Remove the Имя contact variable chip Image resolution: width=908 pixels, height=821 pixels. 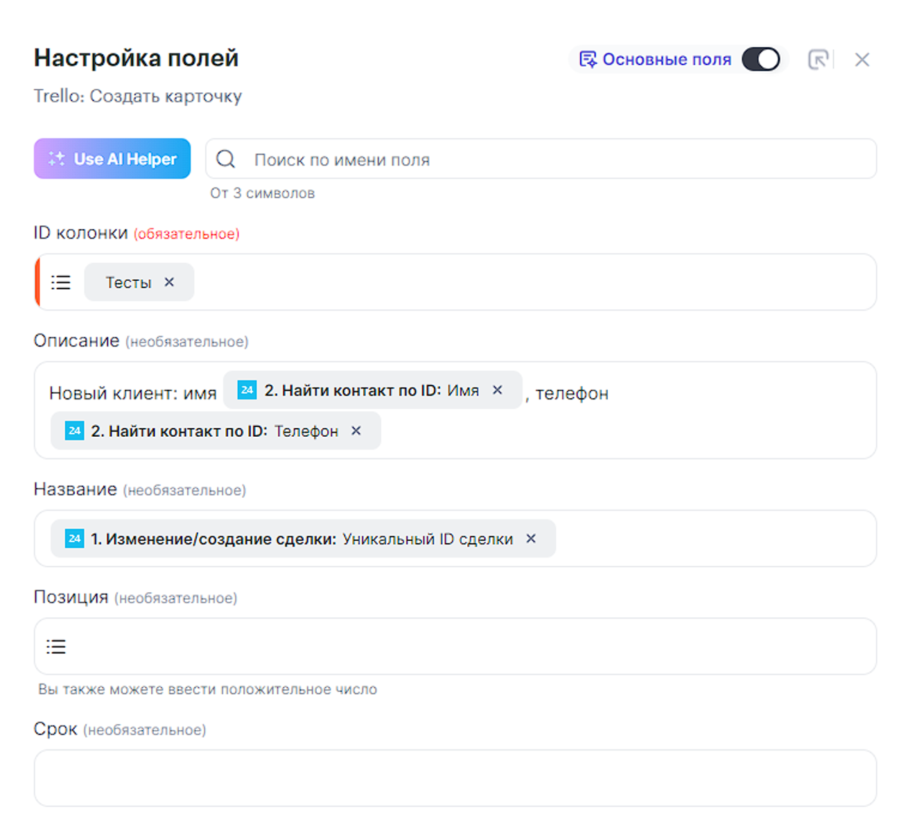point(498,390)
